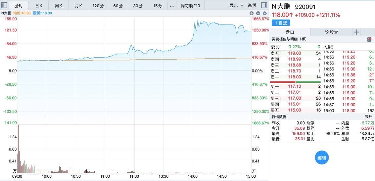Select the 画线 drawing tool
This screenshot has width=375, height=181.
[x=252, y=6]
